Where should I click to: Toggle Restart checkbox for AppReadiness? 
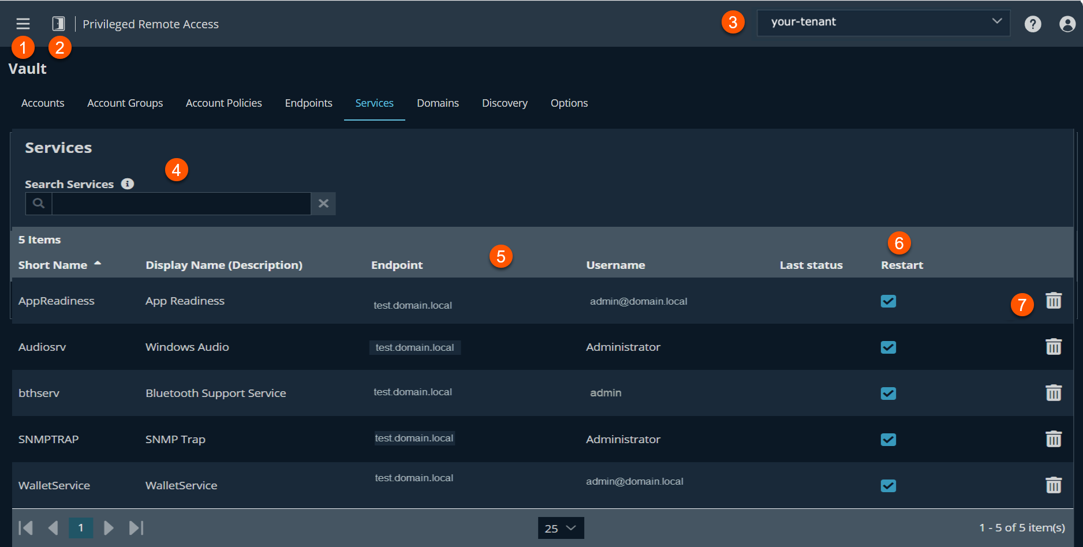pos(888,301)
